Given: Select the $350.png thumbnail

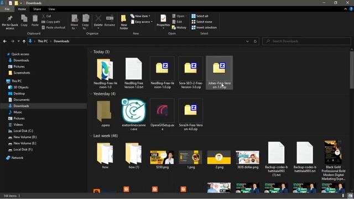Looking at the screenshot, I should click(x=162, y=157).
